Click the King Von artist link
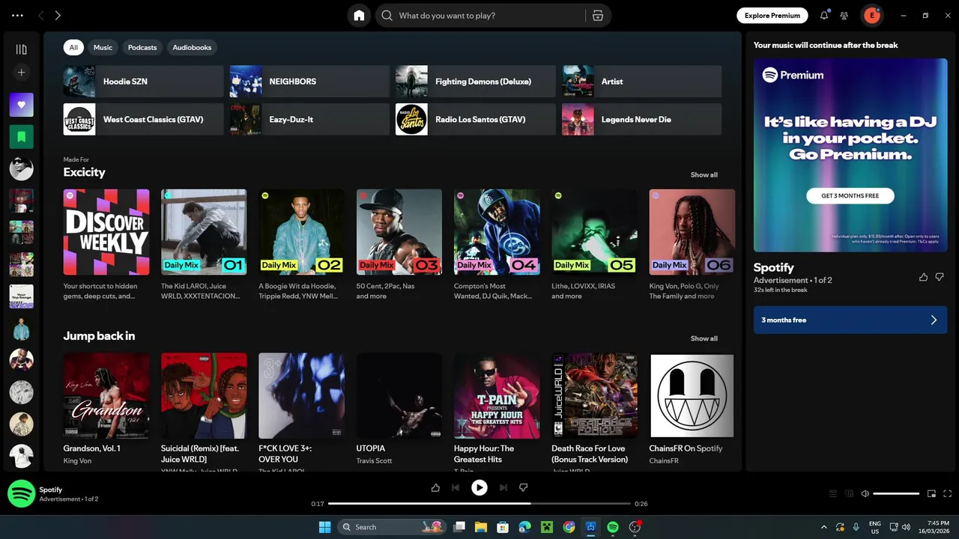959x539 pixels. pyautogui.click(x=77, y=460)
